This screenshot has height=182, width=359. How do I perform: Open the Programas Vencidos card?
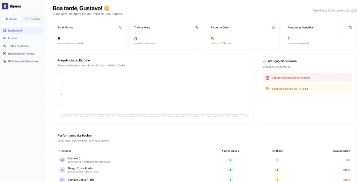pos(320,35)
